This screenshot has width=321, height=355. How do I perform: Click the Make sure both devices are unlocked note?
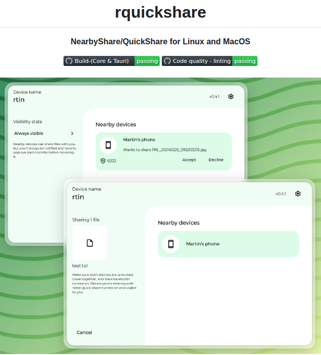point(104,283)
